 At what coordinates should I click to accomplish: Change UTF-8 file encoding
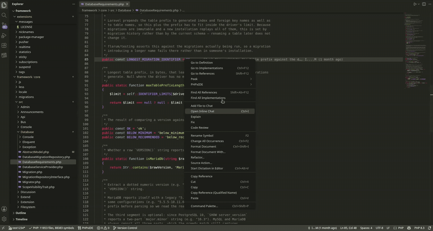[379, 228]
